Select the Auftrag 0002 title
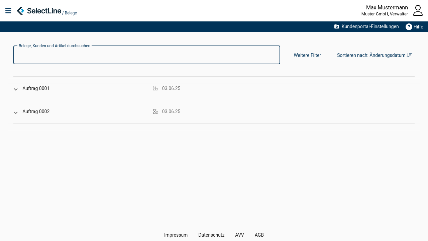428x241 pixels. pos(36,111)
